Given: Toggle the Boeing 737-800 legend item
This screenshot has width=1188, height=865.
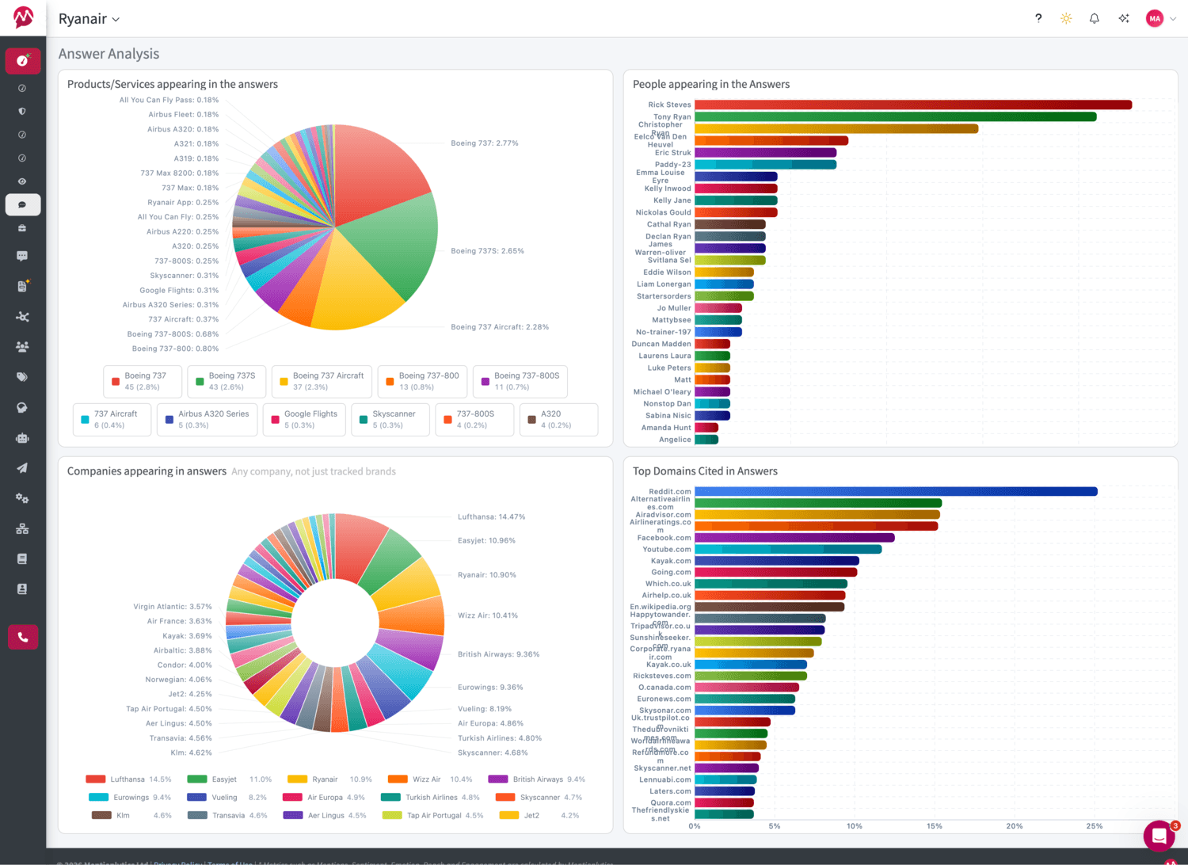Looking at the screenshot, I should pos(422,381).
